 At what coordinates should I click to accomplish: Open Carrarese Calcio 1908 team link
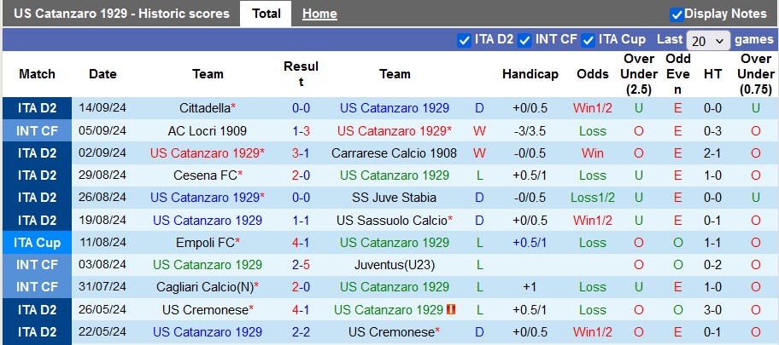(x=395, y=153)
